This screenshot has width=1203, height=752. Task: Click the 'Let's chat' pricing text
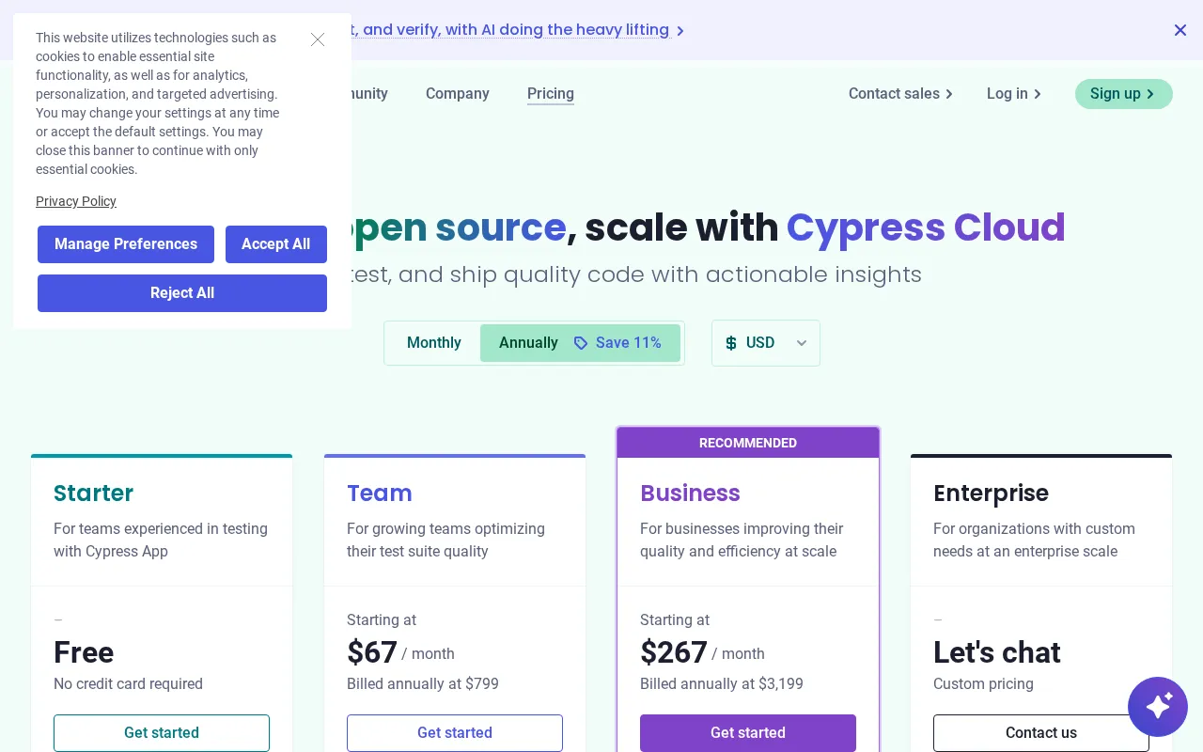click(997, 652)
